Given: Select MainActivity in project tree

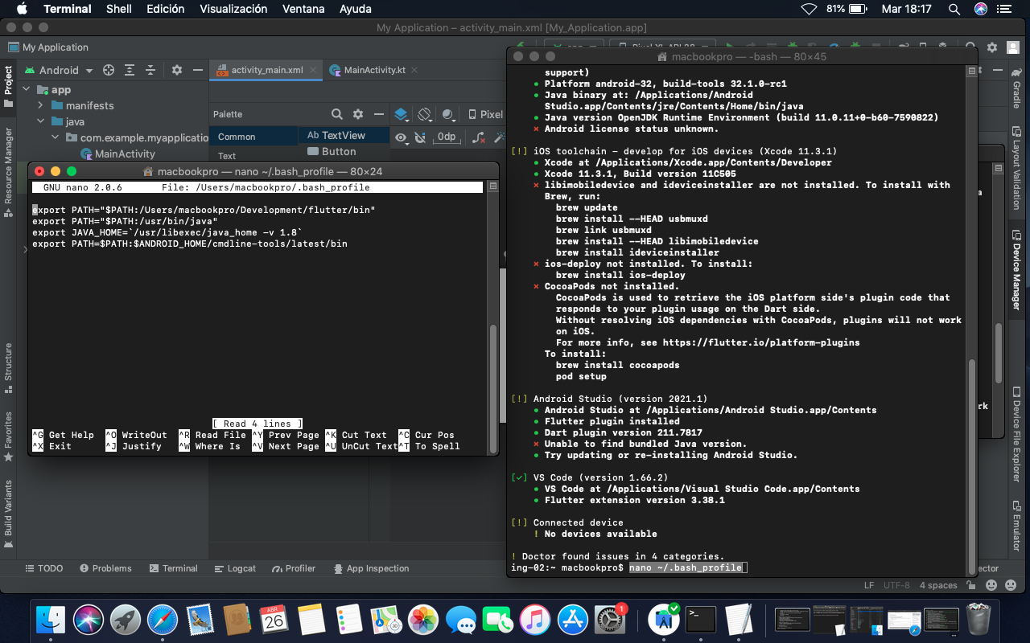Looking at the screenshot, I should coord(117,154).
